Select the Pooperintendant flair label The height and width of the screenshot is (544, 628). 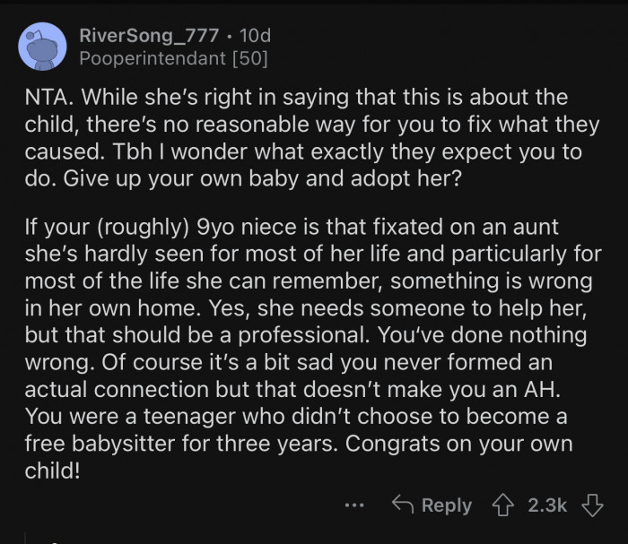(153, 58)
